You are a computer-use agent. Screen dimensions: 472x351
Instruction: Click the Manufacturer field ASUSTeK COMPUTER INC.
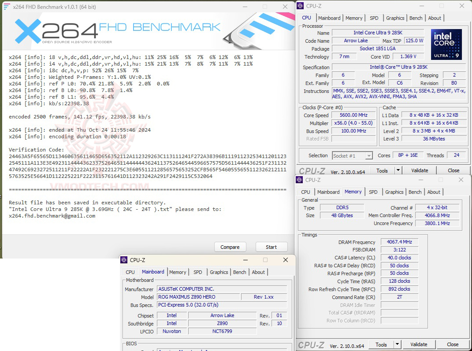click(222, 289)
